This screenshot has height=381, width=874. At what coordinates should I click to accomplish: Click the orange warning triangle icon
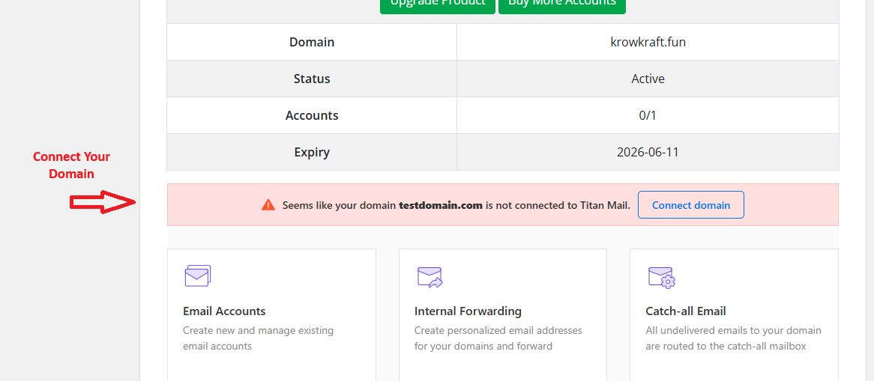[x=268, y=205]
